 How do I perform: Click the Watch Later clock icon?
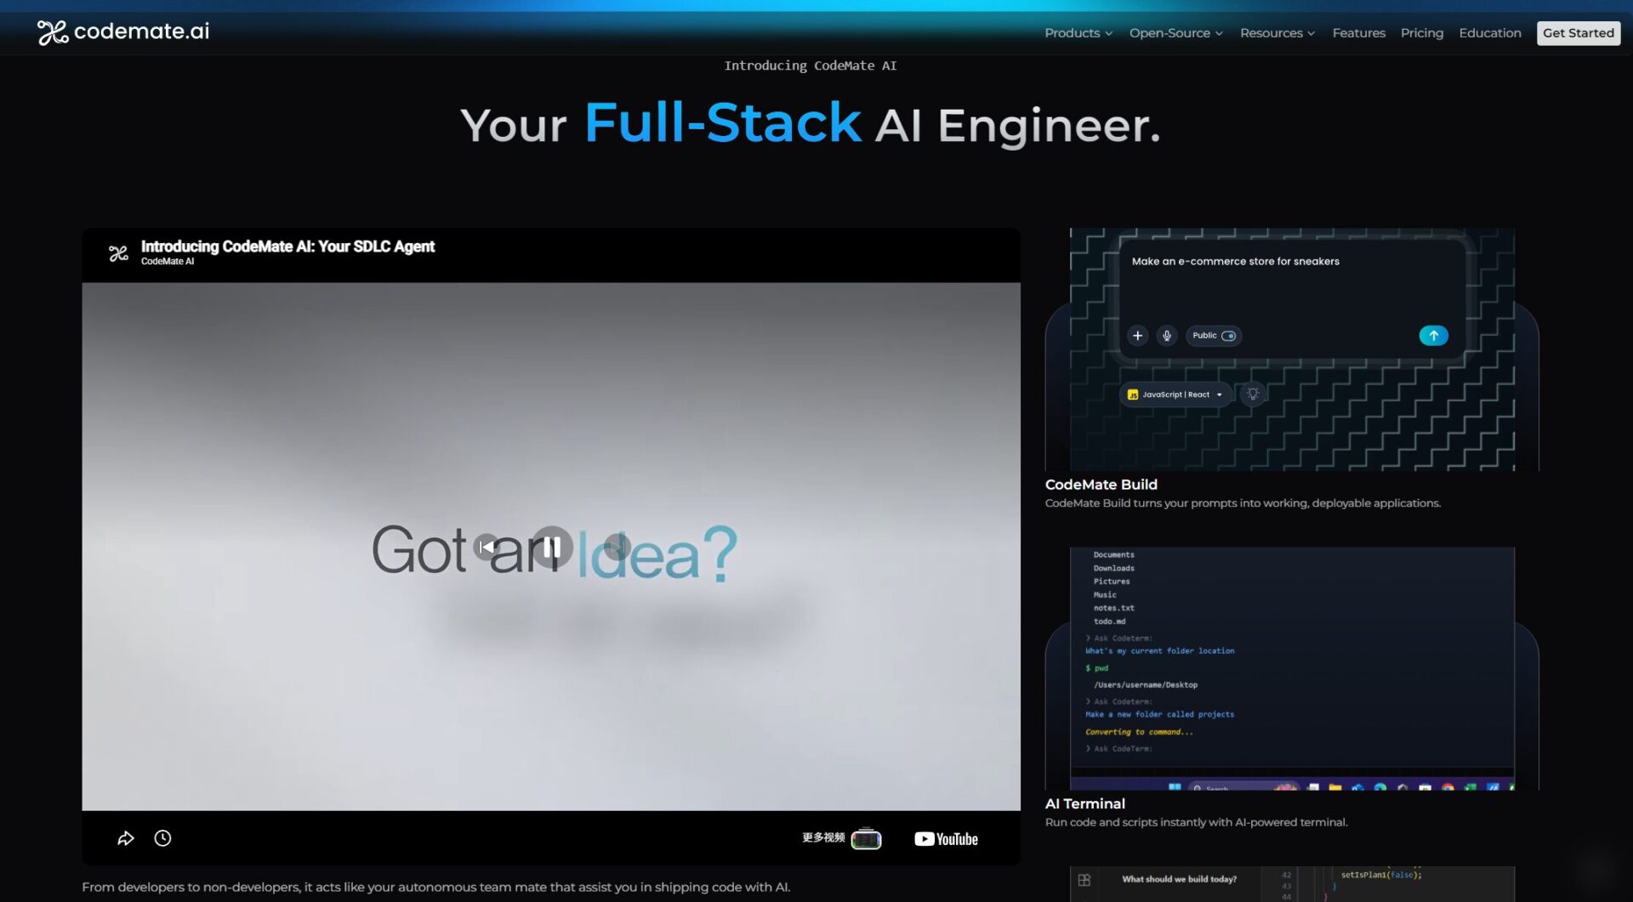pyautogui.click(x=162, y=838)
